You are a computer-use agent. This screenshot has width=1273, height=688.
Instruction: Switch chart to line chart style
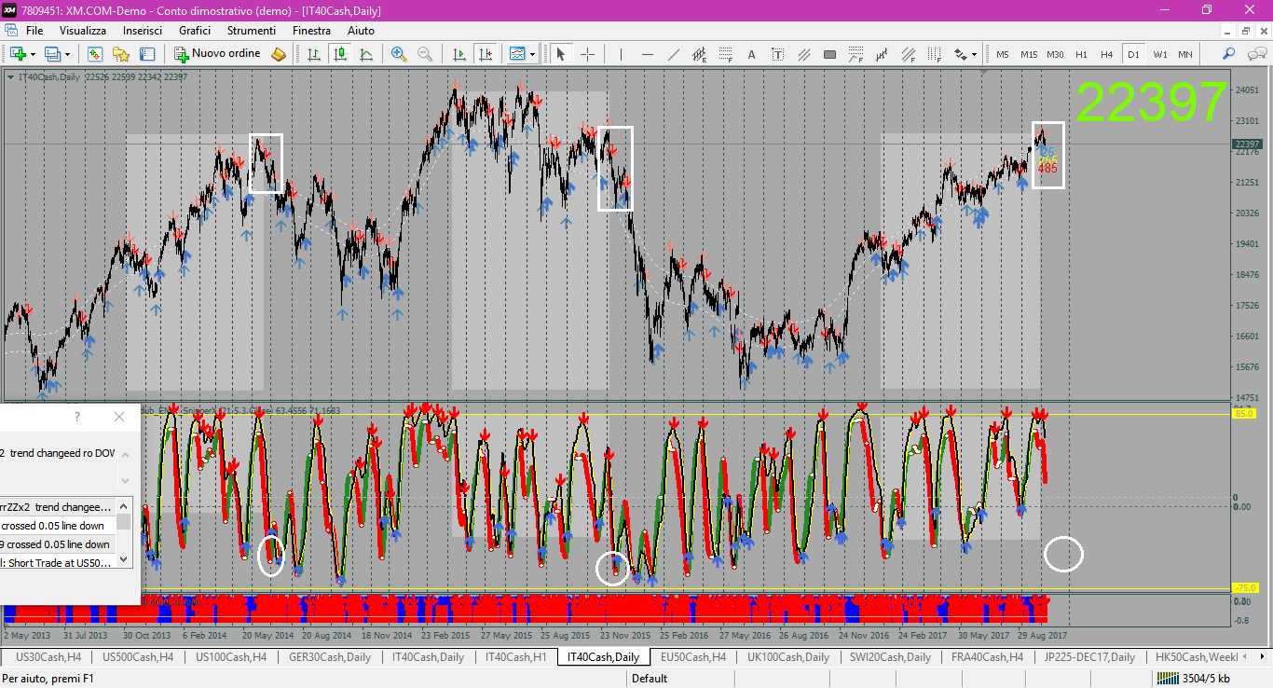(x=366, y=54)
